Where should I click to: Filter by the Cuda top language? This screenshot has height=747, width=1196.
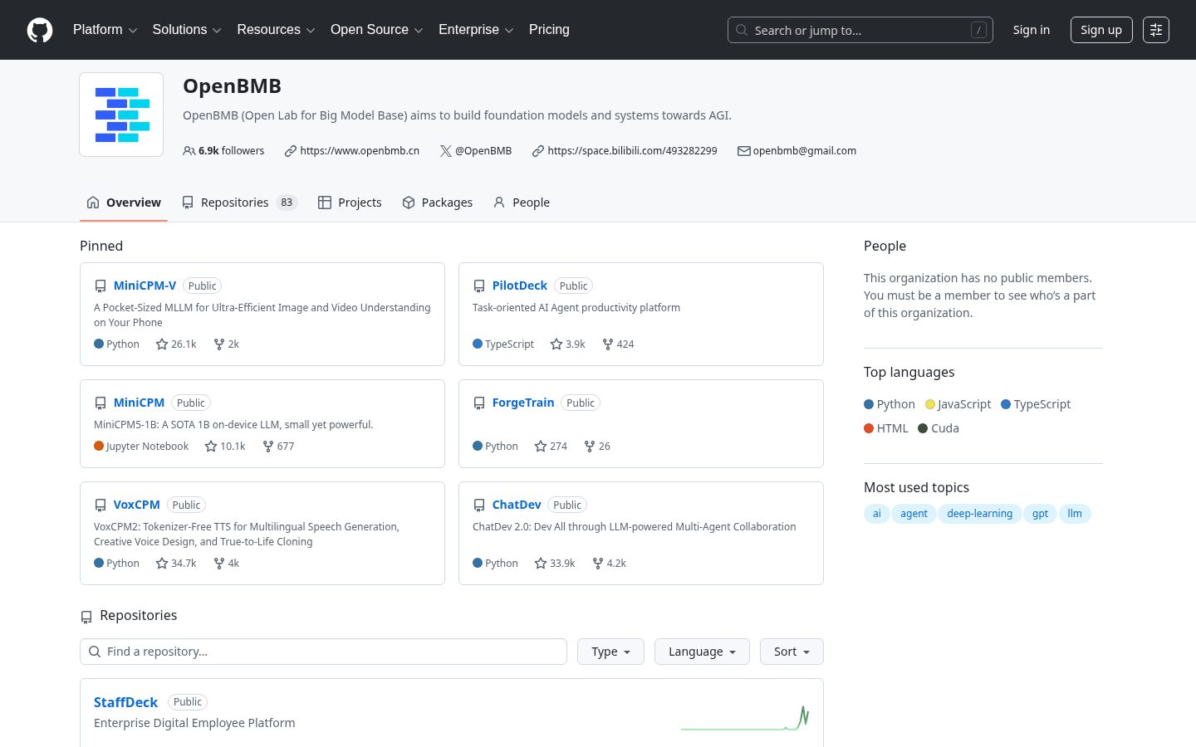coord(939,428)
